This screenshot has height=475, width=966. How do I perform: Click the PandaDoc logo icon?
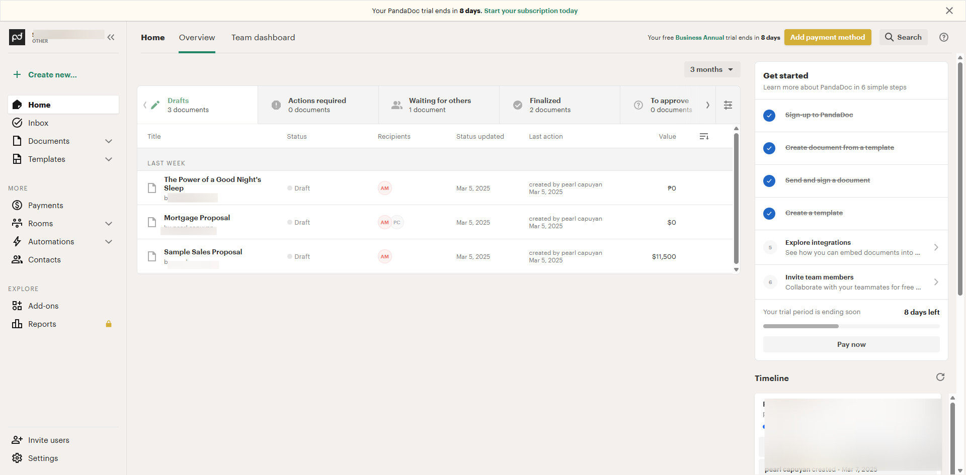[17, 37]
